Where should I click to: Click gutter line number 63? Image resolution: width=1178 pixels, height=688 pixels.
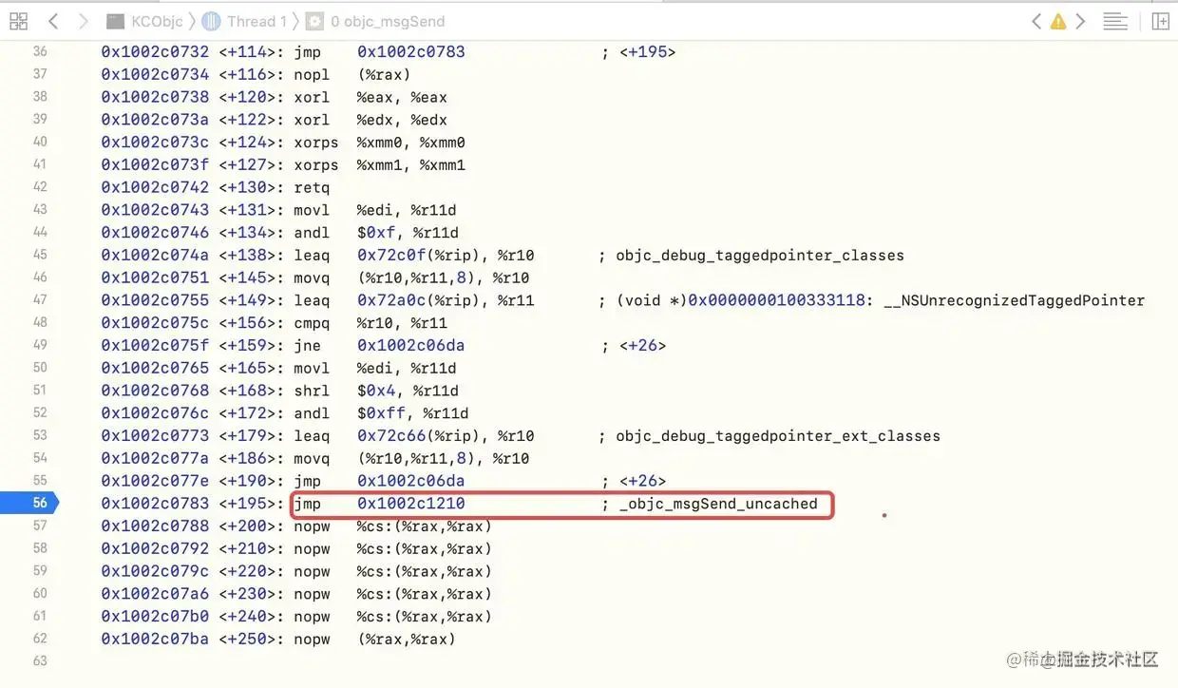click(x=40, y=661)
